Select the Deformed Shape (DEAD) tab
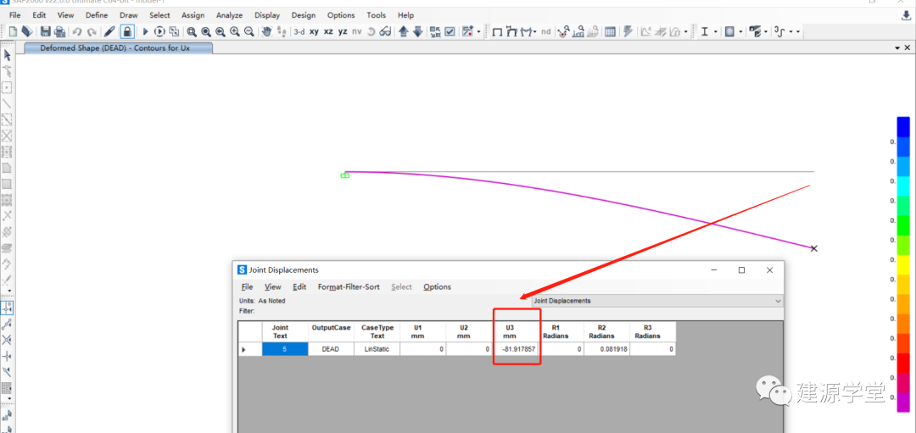 [x=119, y=47]
